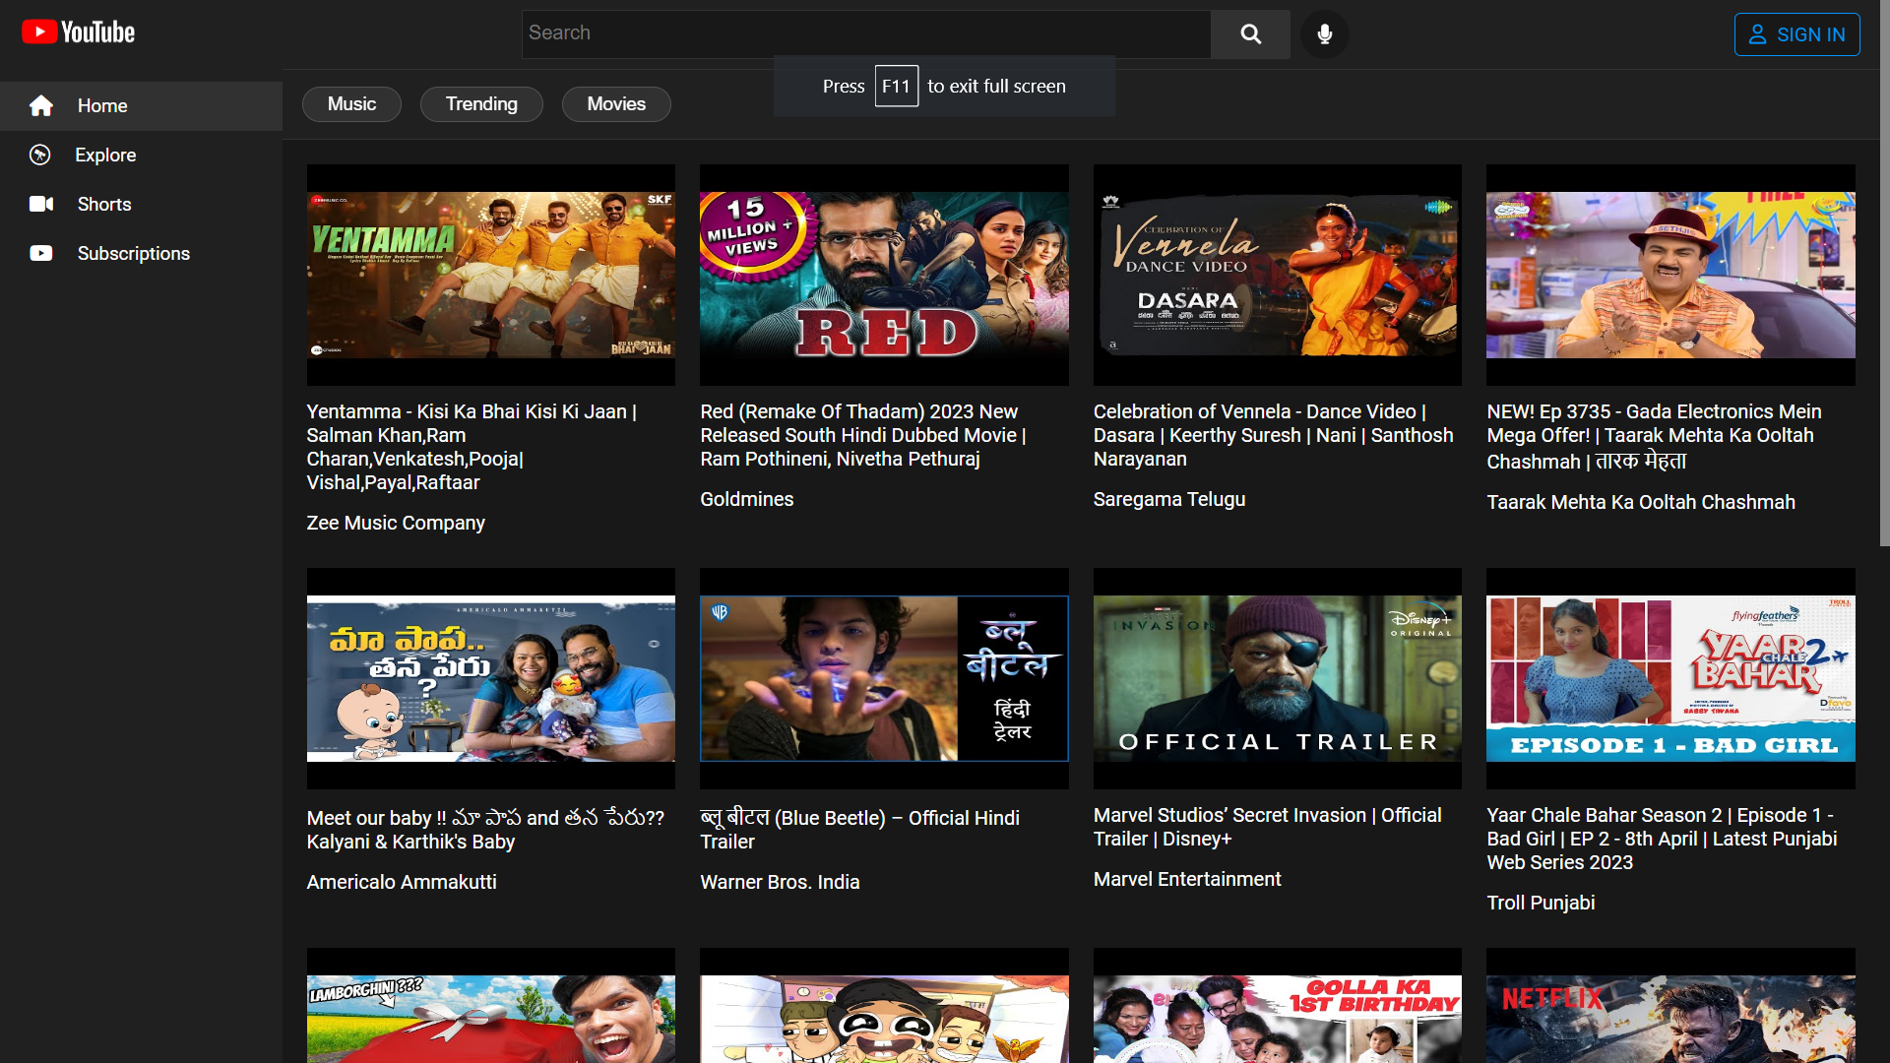Viewport: 1890px width, 1063px height.
Task: Select the Music filter chip
Action: pos(351,104)
